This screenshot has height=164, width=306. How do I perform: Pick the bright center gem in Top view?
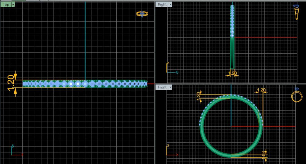[x=78, y=84]
